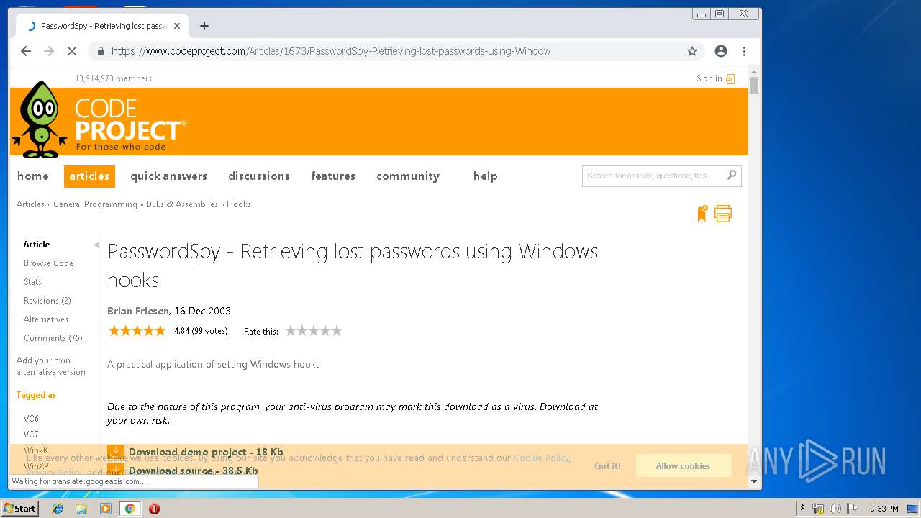The image size is (921, 518).
Task: Open the discussions menu
Action: (x=259, y=176)
